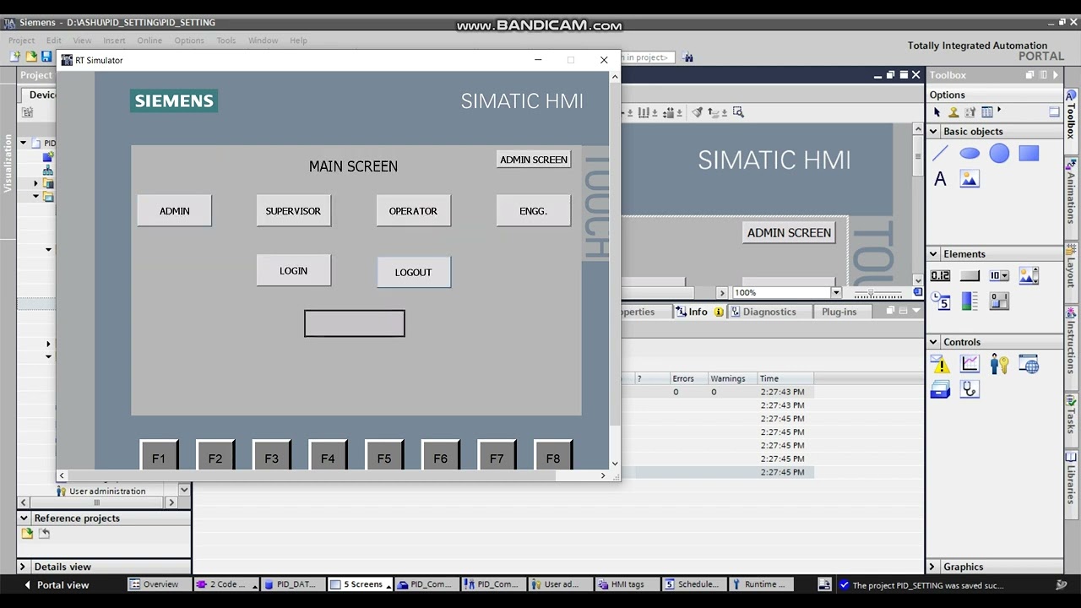Click the format painter brush icon

point(697,111)
